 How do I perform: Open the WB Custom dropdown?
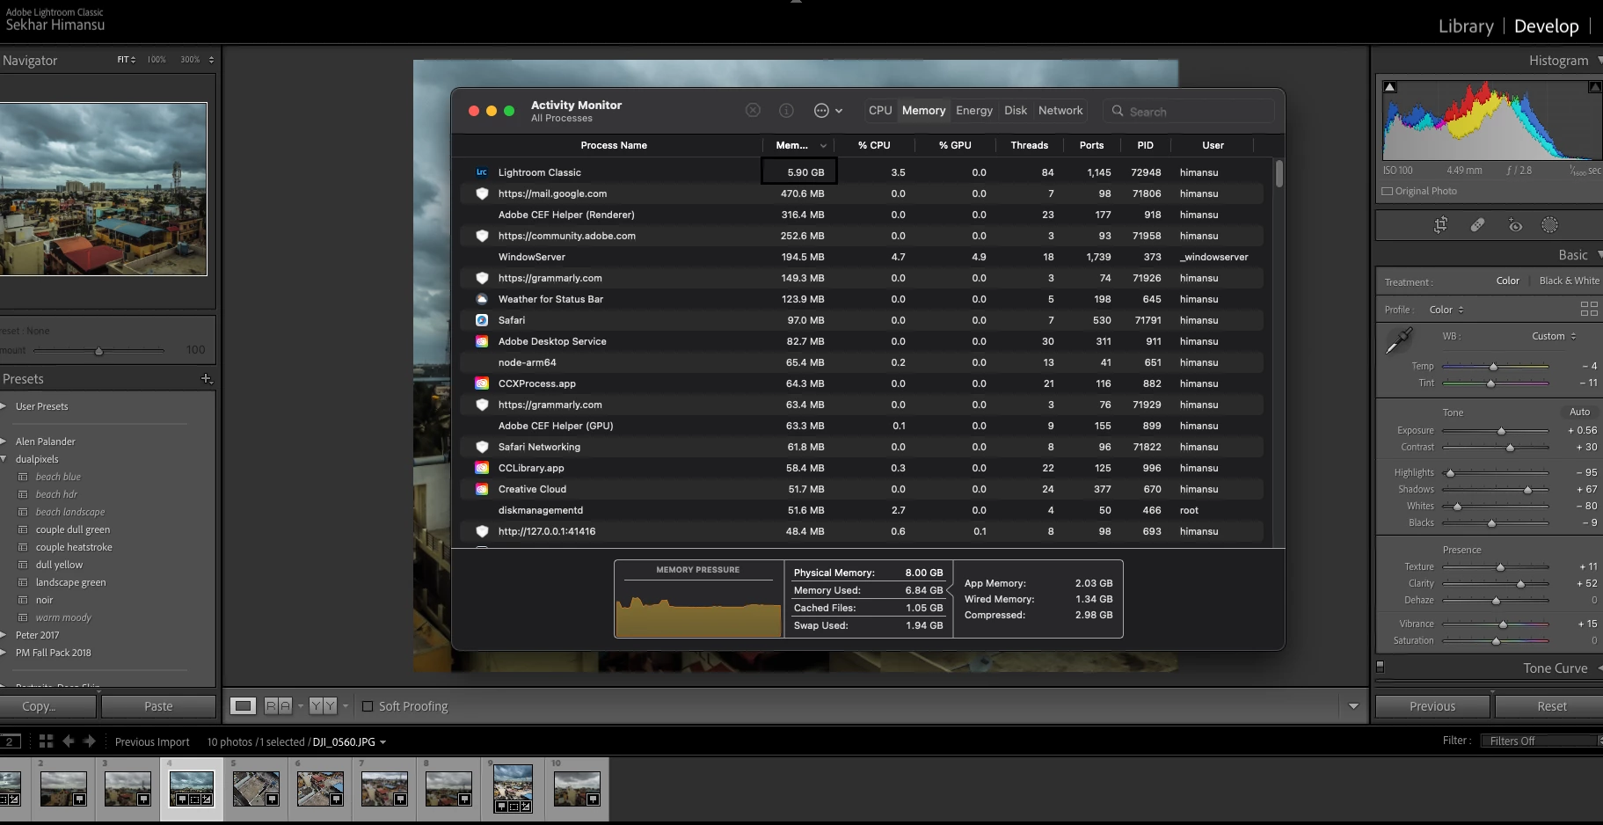1554,336
